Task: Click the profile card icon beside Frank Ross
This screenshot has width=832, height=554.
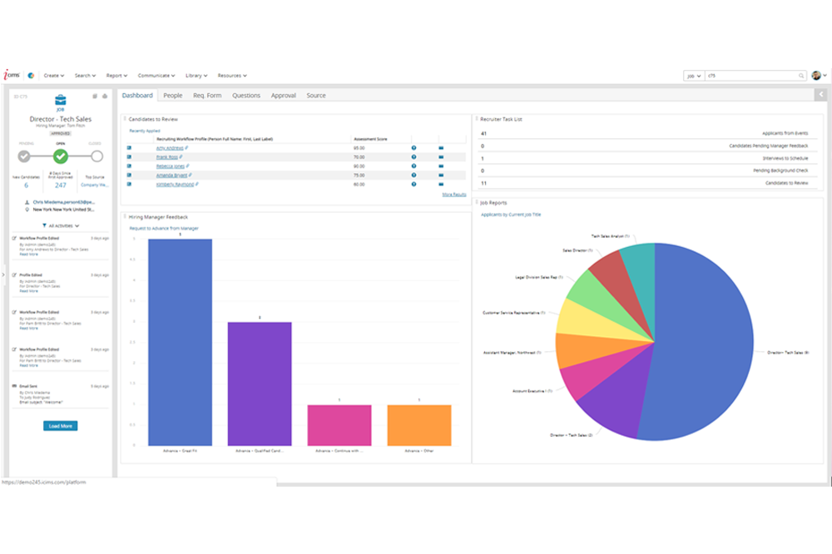Action: 129,156
